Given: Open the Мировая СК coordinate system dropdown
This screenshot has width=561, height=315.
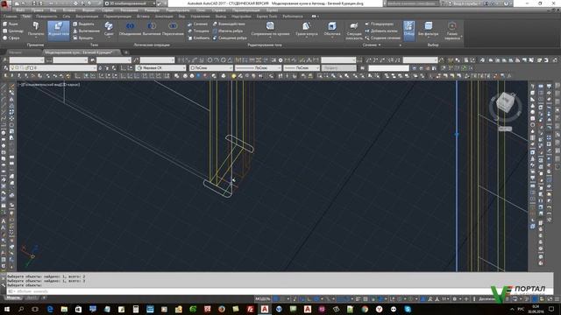Looking at the screenshot, I should [x=161, y=68].
